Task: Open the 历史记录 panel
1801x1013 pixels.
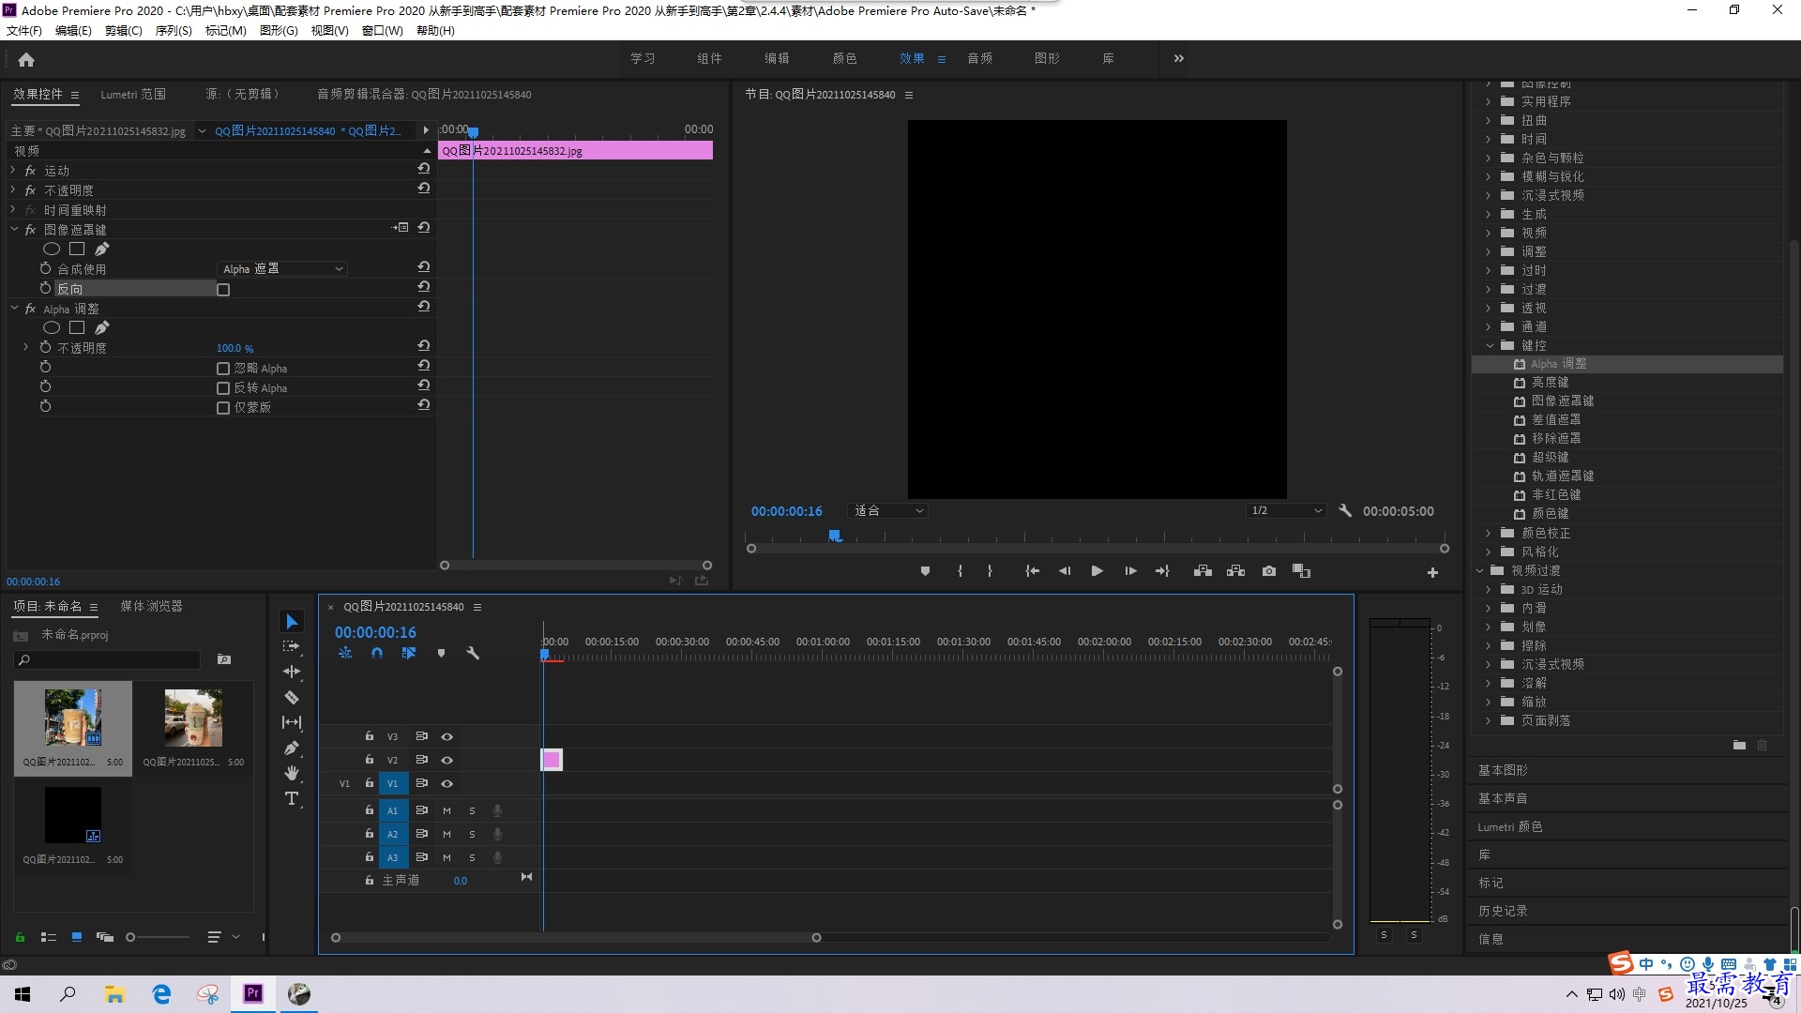Action: pos(1503,911)
